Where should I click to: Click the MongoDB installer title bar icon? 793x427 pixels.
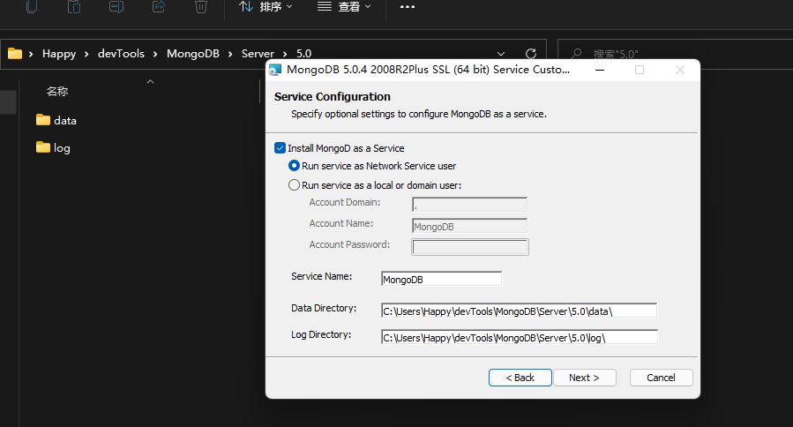(x=274, y=70)
